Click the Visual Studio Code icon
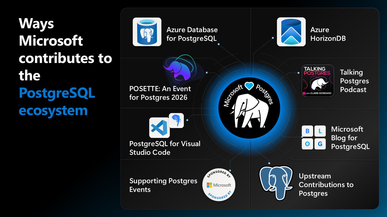The height and width of the screenshot is (217, 387). [159, 128]
